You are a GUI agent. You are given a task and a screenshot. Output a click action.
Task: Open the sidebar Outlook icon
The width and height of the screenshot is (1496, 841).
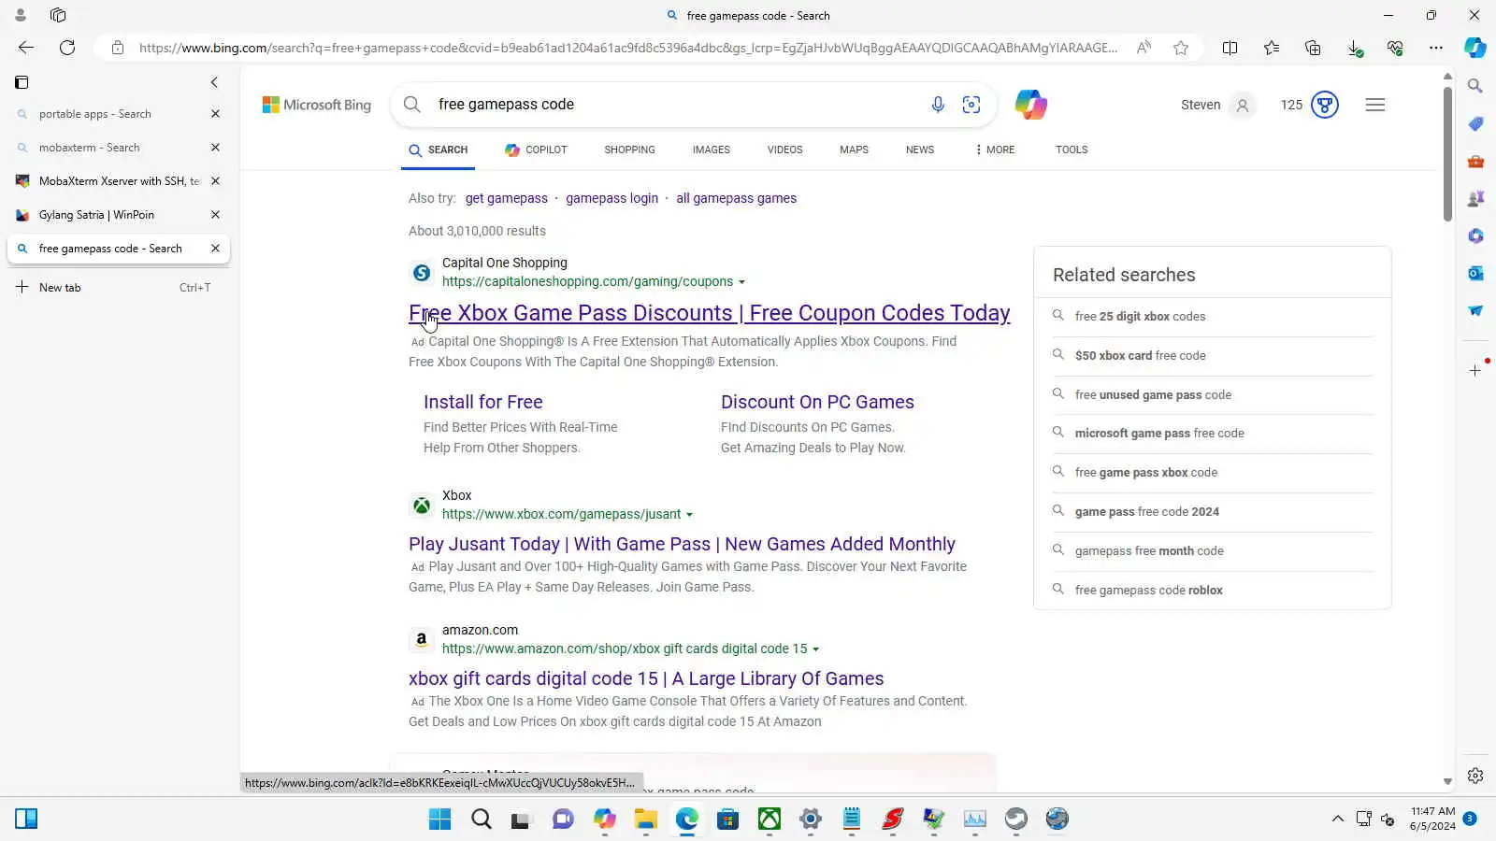1475,273
